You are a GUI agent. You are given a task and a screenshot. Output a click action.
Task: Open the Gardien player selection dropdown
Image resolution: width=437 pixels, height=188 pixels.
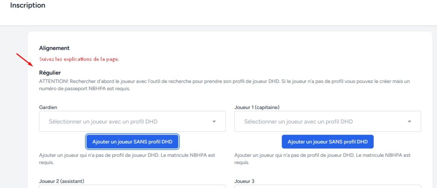coord(132,121)
